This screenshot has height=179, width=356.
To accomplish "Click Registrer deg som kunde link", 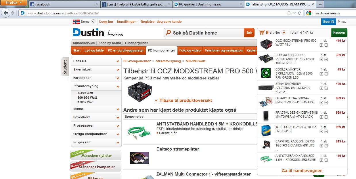I will (161, 22).
